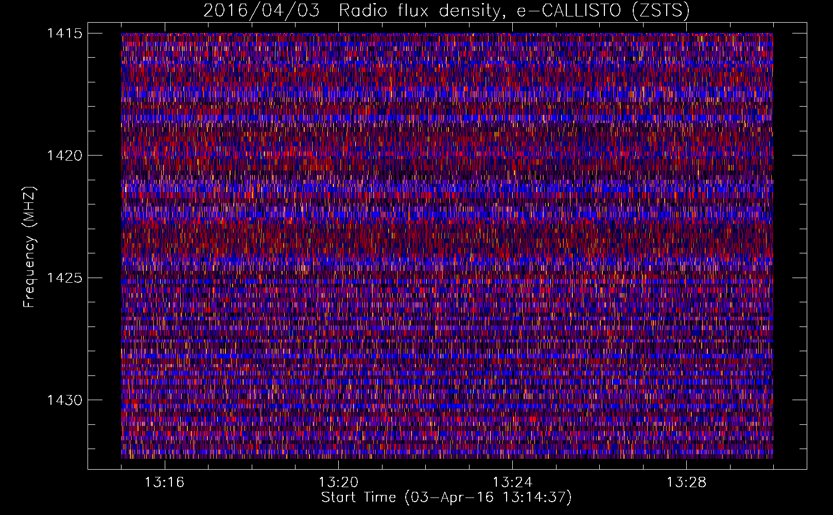The image size is (833, 515).
Task: Click the 13:16 time axis label
Action: tap(164, 483)
